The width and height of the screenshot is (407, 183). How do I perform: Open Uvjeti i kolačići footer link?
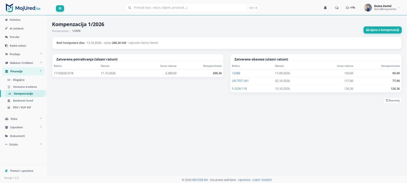262,180
